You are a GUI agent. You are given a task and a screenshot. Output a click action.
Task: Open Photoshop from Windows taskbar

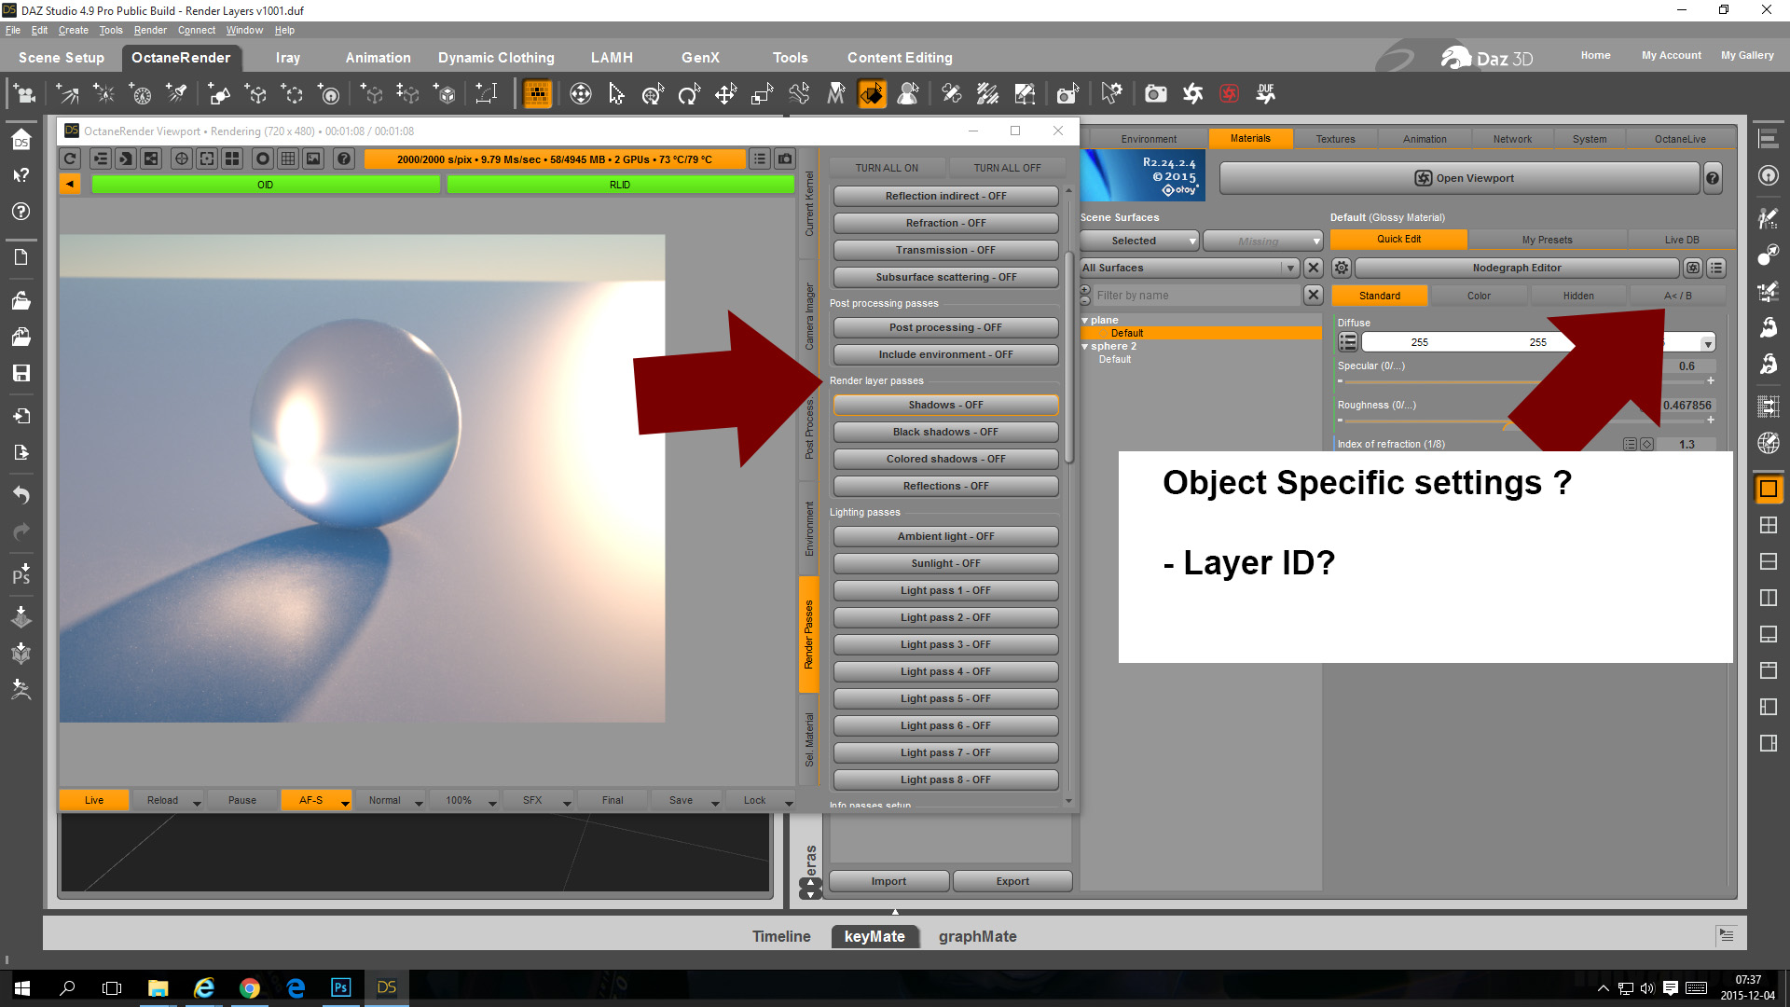[340, 987]
